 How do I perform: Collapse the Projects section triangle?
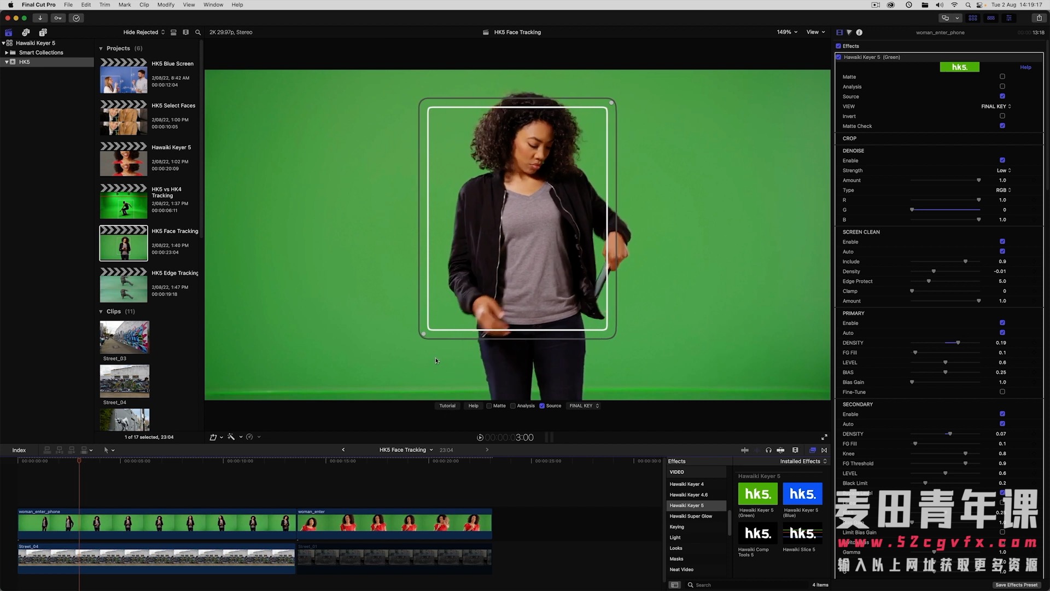(101, 49)
